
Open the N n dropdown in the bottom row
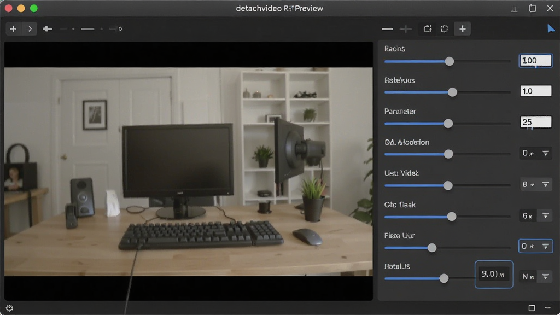pos(535,276)
